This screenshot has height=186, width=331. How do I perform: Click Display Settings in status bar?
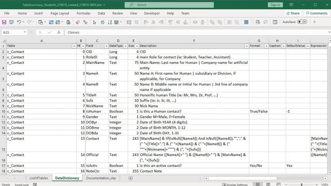(235, 185)
